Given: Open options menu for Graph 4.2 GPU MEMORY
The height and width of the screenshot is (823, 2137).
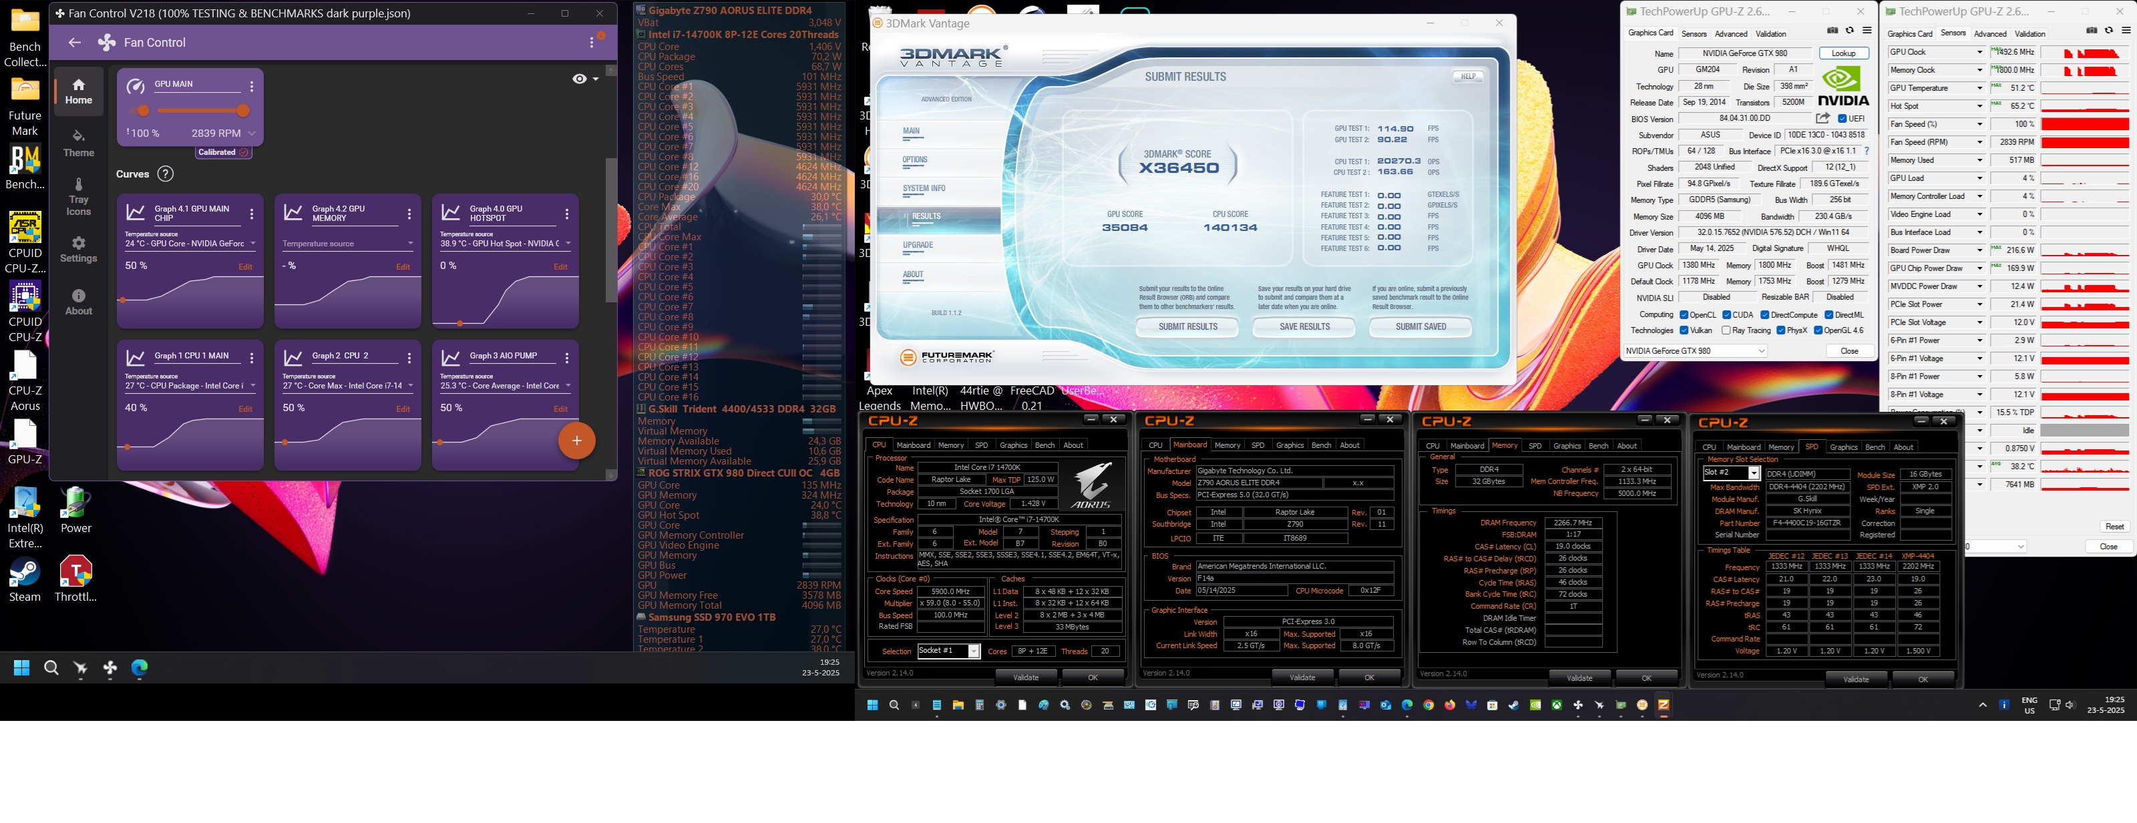Looking at the screenshot, I should click(x=409, y=214).
